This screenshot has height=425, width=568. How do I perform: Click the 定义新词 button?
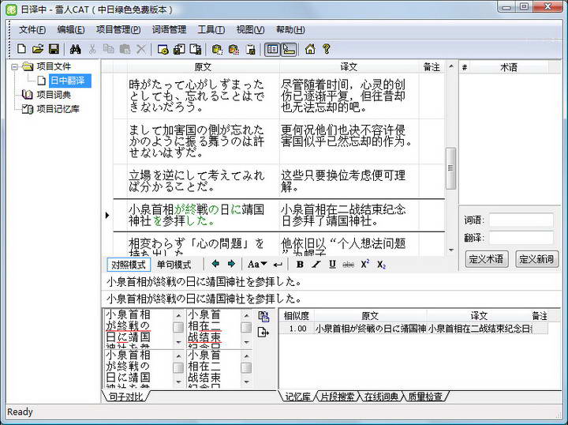536,259
